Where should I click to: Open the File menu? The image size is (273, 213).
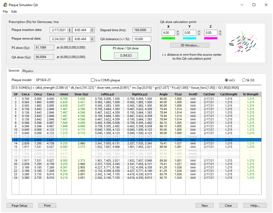tap(5, 12)
